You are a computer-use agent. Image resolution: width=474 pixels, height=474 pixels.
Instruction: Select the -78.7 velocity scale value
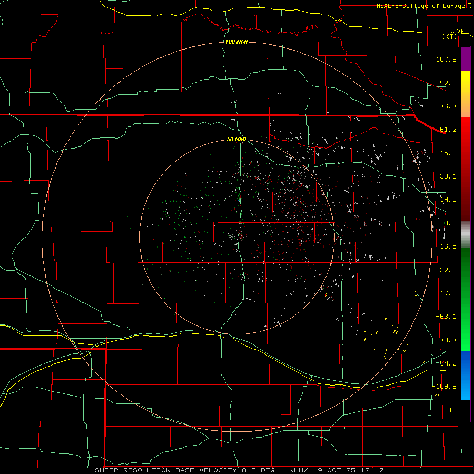click(x=446, y=340)
